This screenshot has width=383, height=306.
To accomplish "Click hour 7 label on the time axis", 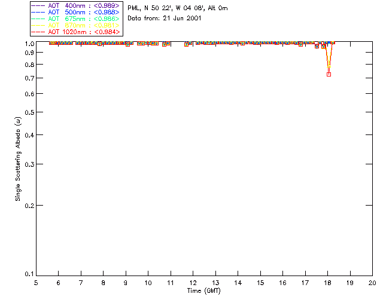I will [81, 283].
